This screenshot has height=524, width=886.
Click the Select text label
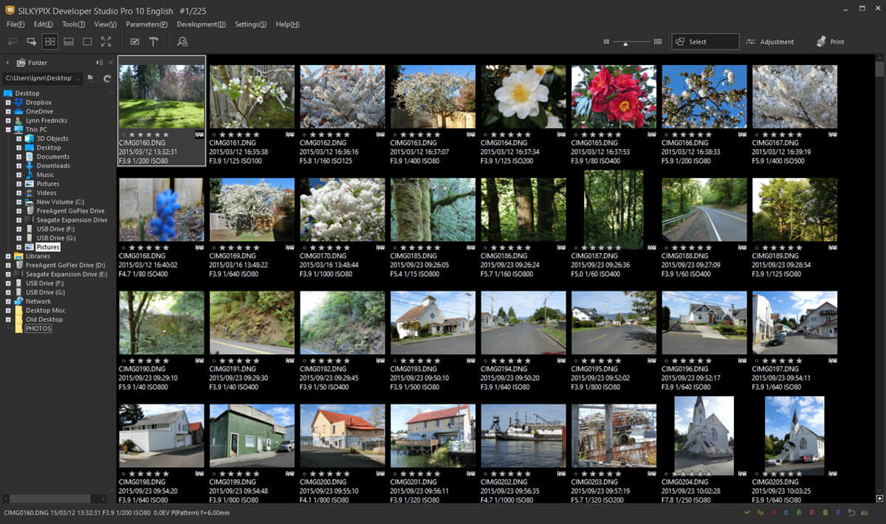698,42
